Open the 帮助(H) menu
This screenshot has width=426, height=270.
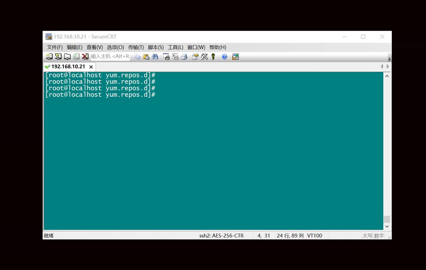(x=217, y=47)
